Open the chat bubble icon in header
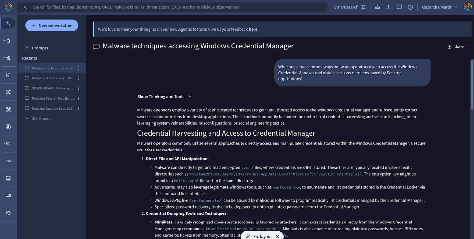This screenshot has height=239, width=474. (x=400, y=7)
